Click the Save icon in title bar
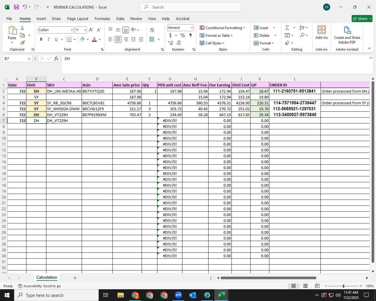Viewport: 376px width, 301px height. 16,7
